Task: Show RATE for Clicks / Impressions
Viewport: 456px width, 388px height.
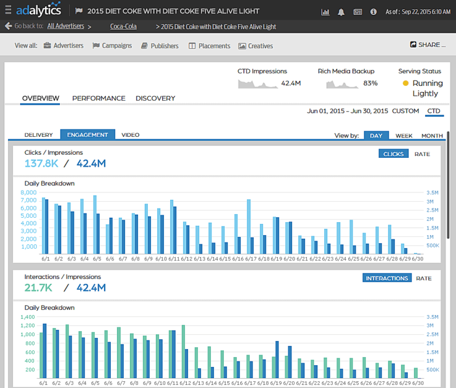Action: (x=422, y=154)
